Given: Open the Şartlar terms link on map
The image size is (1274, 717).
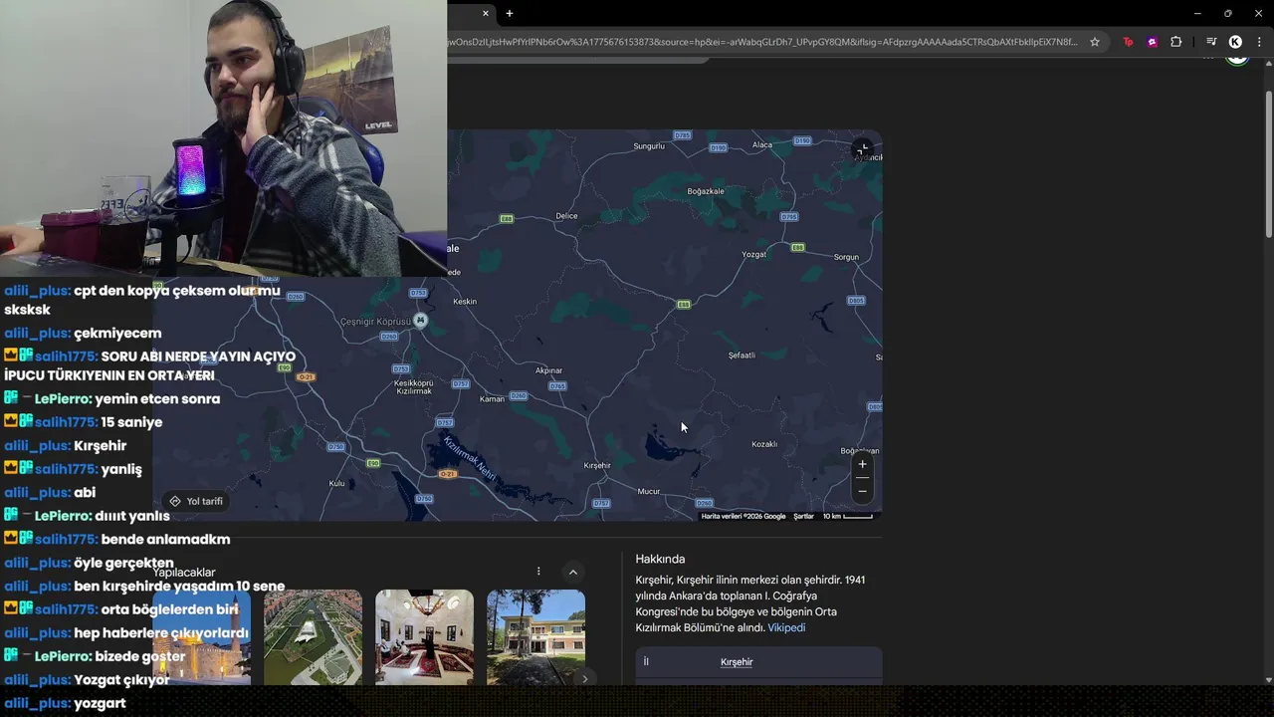Looking at the screenshot, I should click(x=803, y=516).
